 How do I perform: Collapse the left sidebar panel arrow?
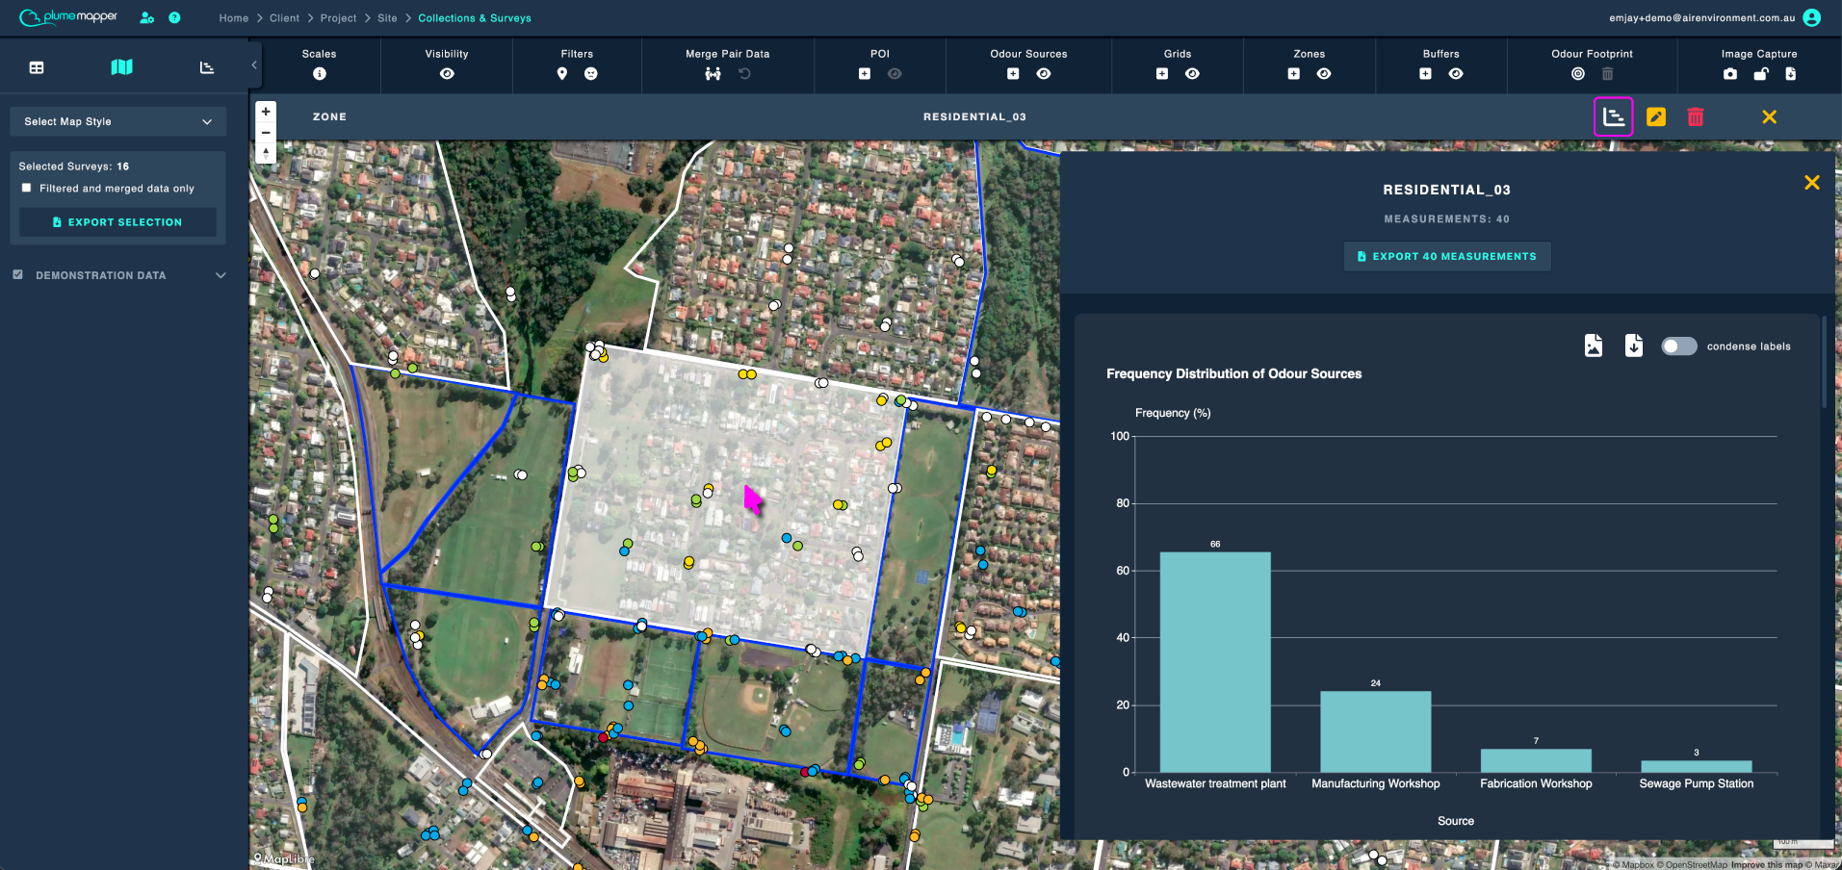(254, 65)
